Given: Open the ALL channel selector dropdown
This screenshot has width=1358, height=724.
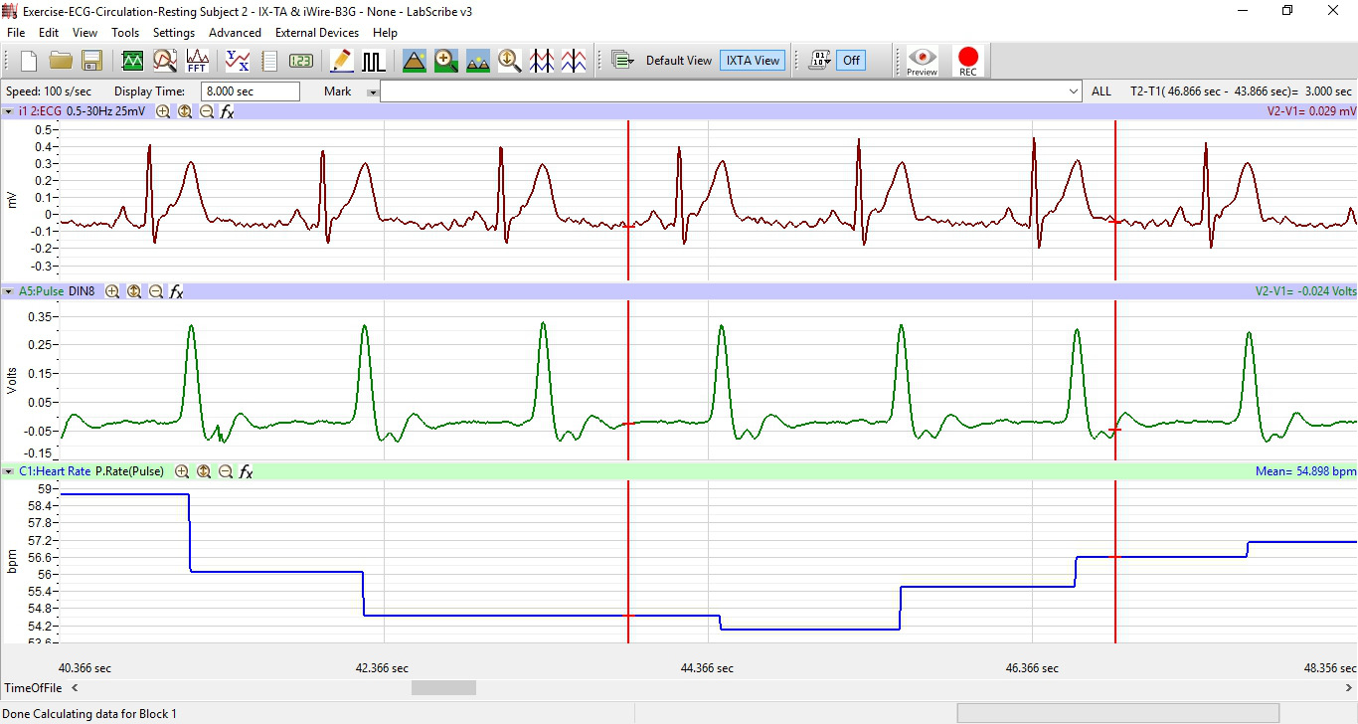Looking at the screenshot, I should (x=1101, y=90).
